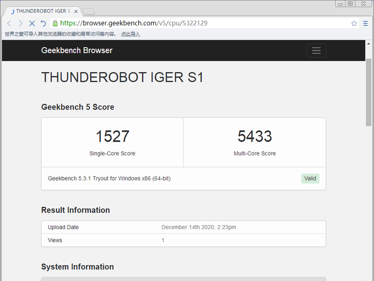
Task: Click the 点此导入 import bookmarks link
Action: coord(130,34)
